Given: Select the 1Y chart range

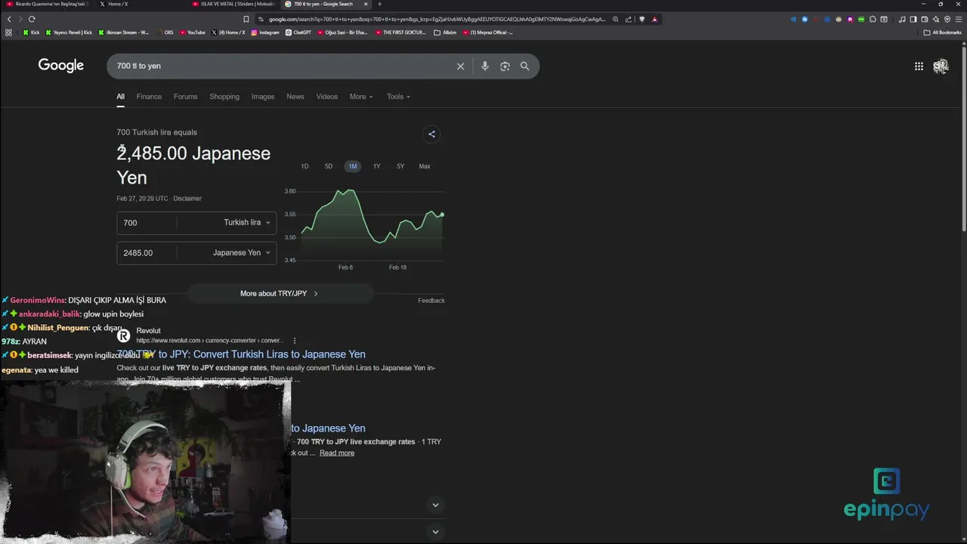Looking at the screenshot, I should 376,166.
